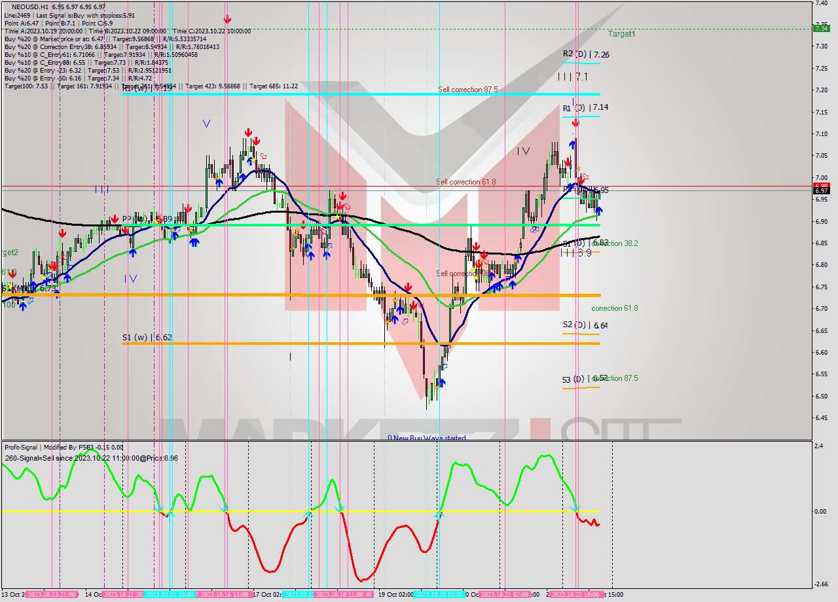This screenshot has width=838, height=602.
Task: Select the S2 (D) | 6.64 pivot label
Action: coord(585,325)
